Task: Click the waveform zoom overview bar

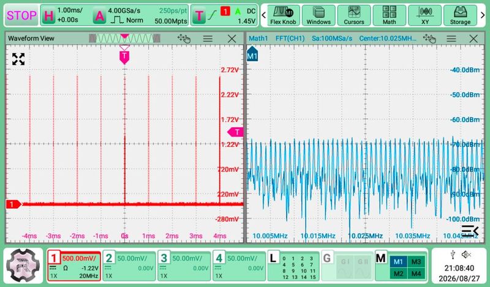Action: pyautogui.click(x=124, y=39)
